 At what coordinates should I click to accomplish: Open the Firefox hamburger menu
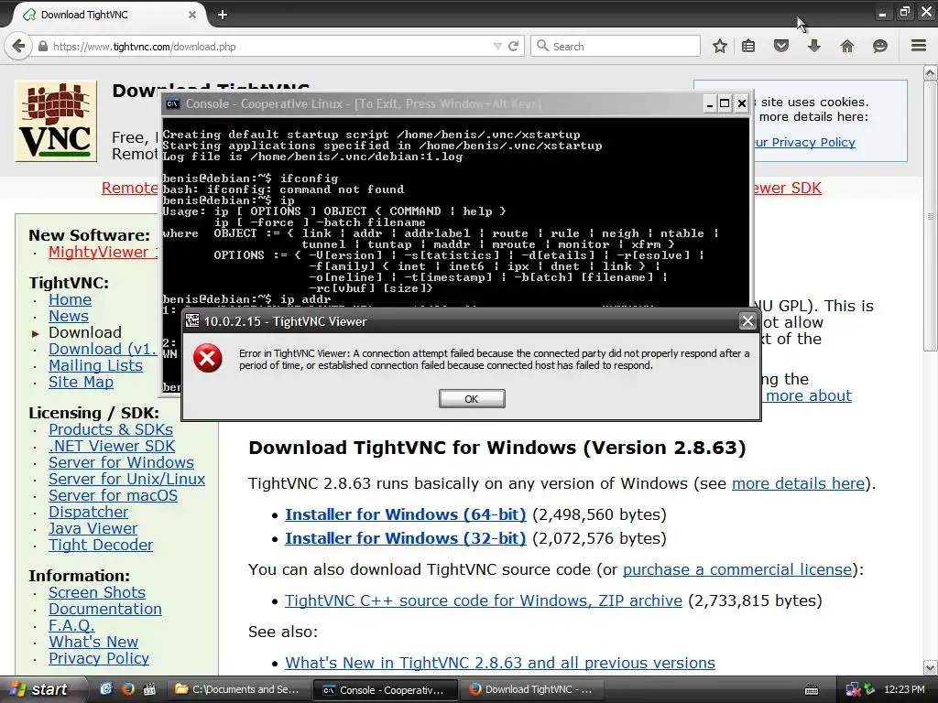pyautogui.click(x=919, y=46)
